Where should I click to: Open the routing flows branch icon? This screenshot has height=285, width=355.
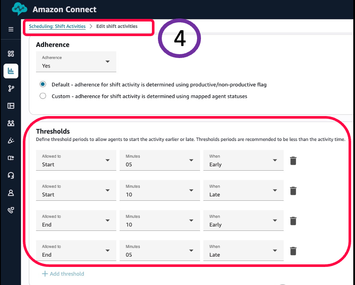click(x=11, y=89)
